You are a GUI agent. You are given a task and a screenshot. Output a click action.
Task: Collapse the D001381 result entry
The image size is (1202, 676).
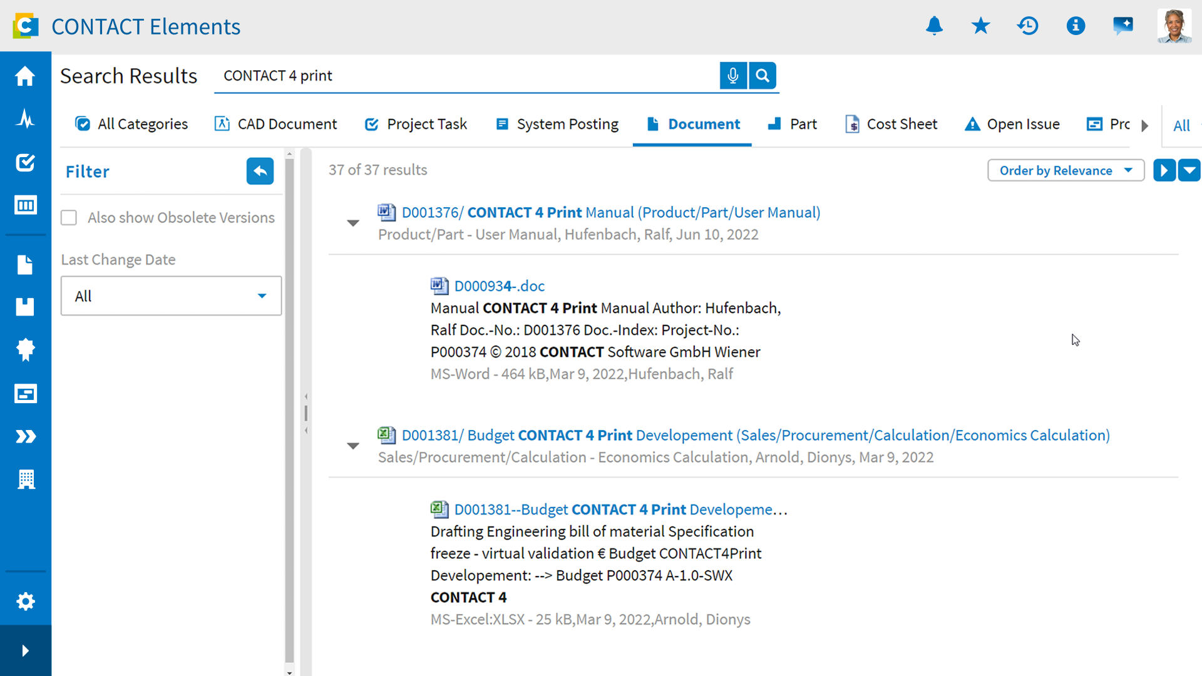(353, 446)
